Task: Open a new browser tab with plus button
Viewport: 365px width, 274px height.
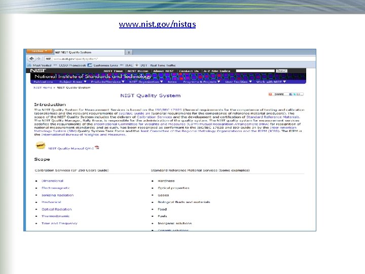Action: pos(129,52)
